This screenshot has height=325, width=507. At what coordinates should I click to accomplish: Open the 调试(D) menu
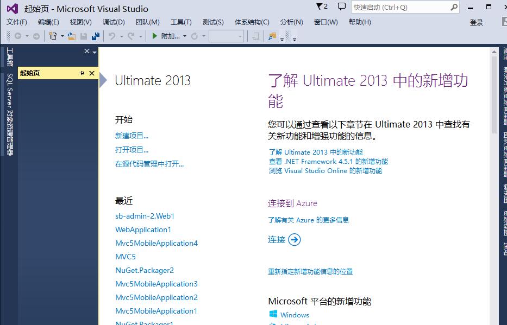click(x=114, y=22)
